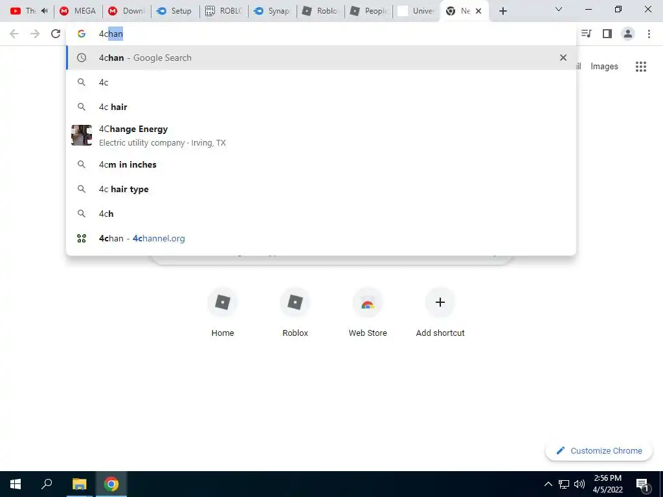
Task: Open the network icon in system tray
Action: pos(564,484)
